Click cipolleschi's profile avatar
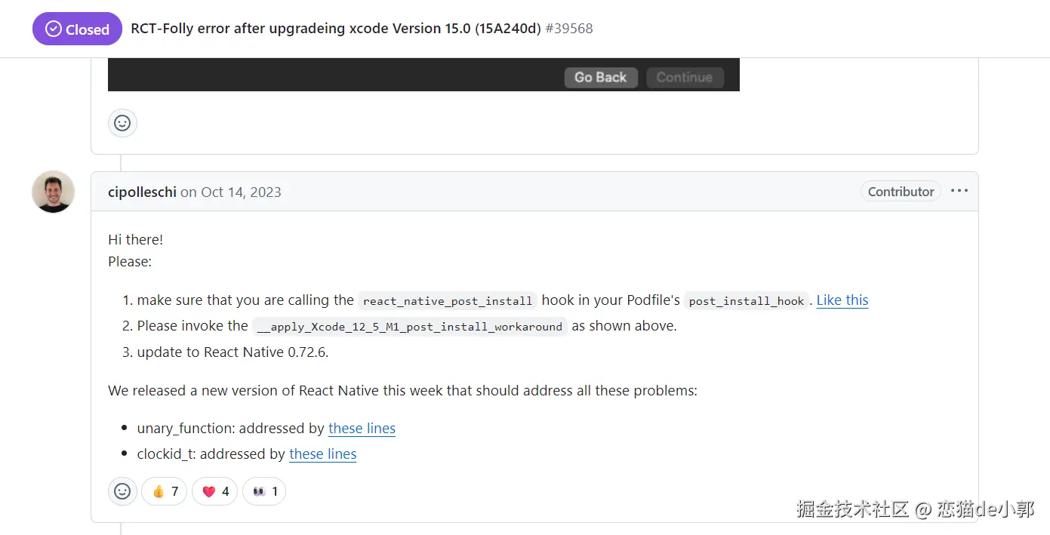 (53, 192)
